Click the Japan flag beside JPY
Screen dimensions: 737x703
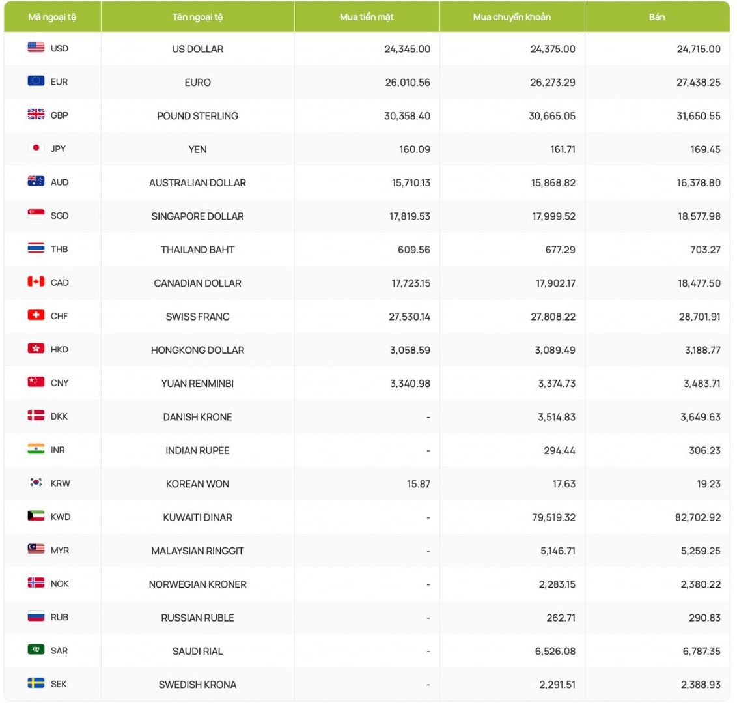tap(36, 148)
